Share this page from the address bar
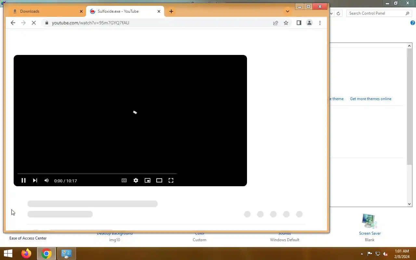The height and width of the screenshot is (260, 416). coord(276,23)
